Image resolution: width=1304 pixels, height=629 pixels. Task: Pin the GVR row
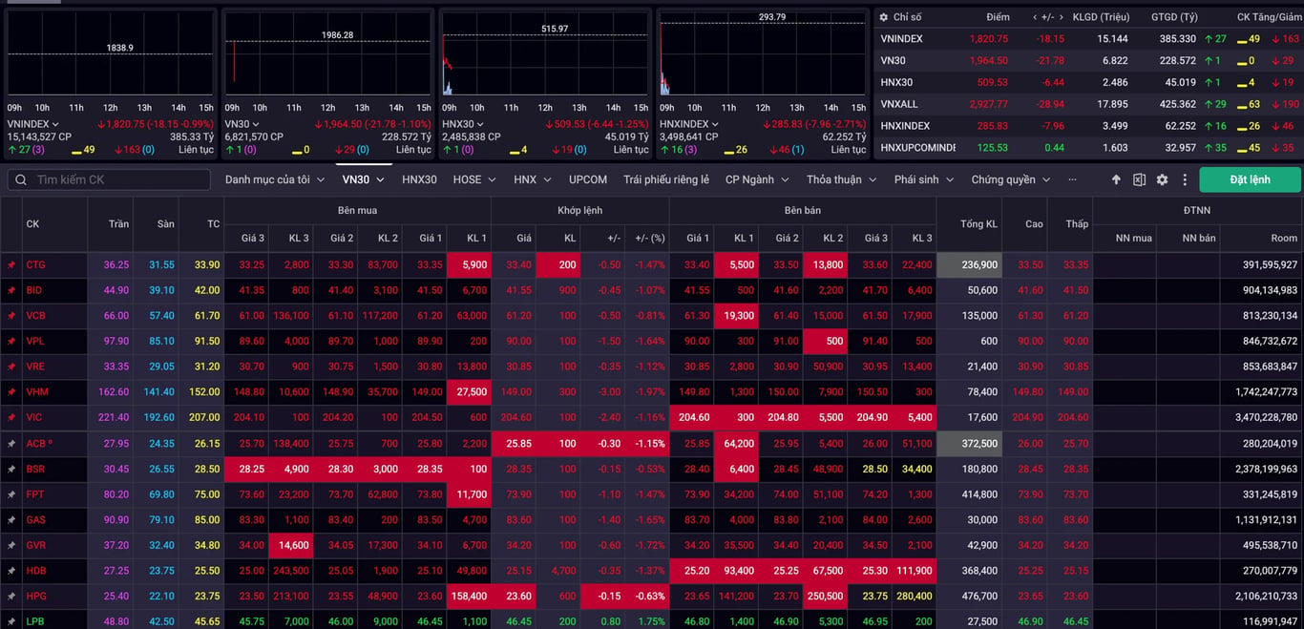point(11,545)
